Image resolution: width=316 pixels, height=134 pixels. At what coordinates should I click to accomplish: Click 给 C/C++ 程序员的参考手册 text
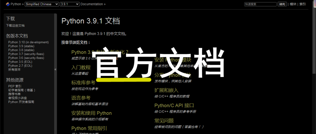[175, 112]
